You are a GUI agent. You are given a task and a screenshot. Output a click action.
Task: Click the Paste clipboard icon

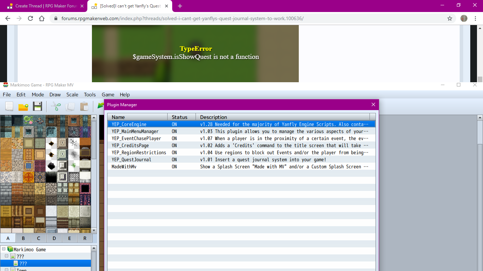(x=84, y=106)
